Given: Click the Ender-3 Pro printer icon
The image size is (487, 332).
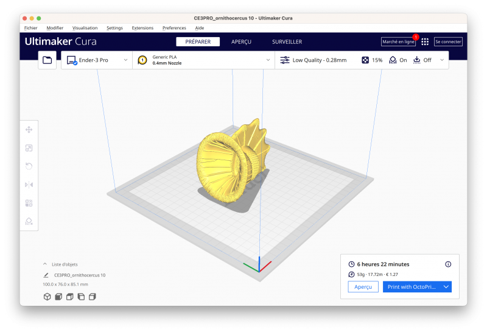Looking at the screenshot, I should [x=72, y=60].
